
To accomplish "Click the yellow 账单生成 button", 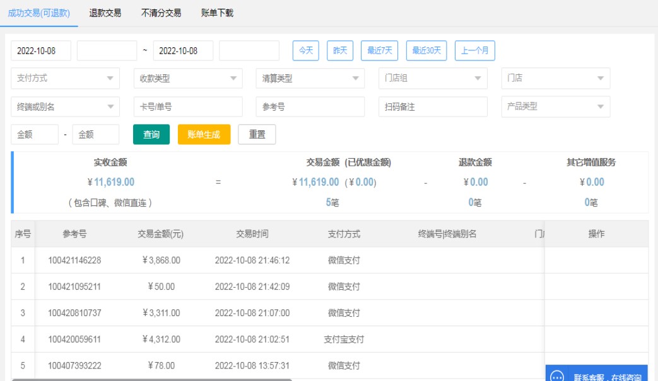I will coord(204,135).
